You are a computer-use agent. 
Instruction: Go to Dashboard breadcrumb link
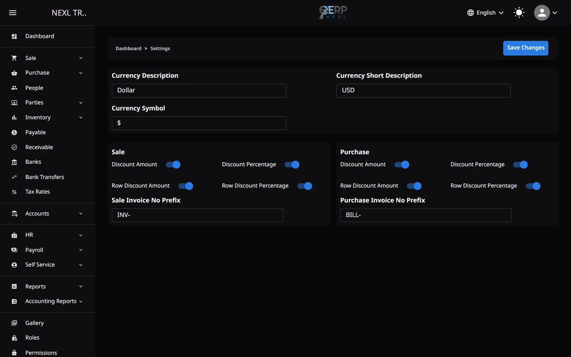[x=128, y=49]
